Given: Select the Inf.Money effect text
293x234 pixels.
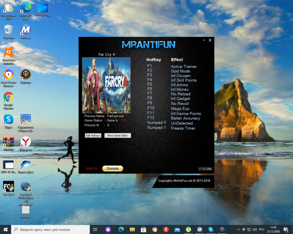Looking at the screenshot, I should [180, 89].
